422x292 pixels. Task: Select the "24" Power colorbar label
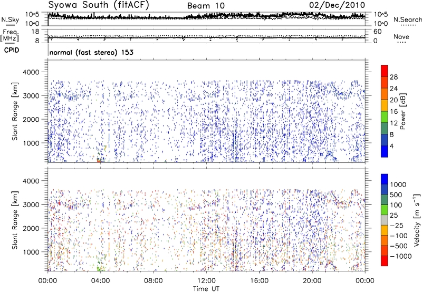pos(394,89)
